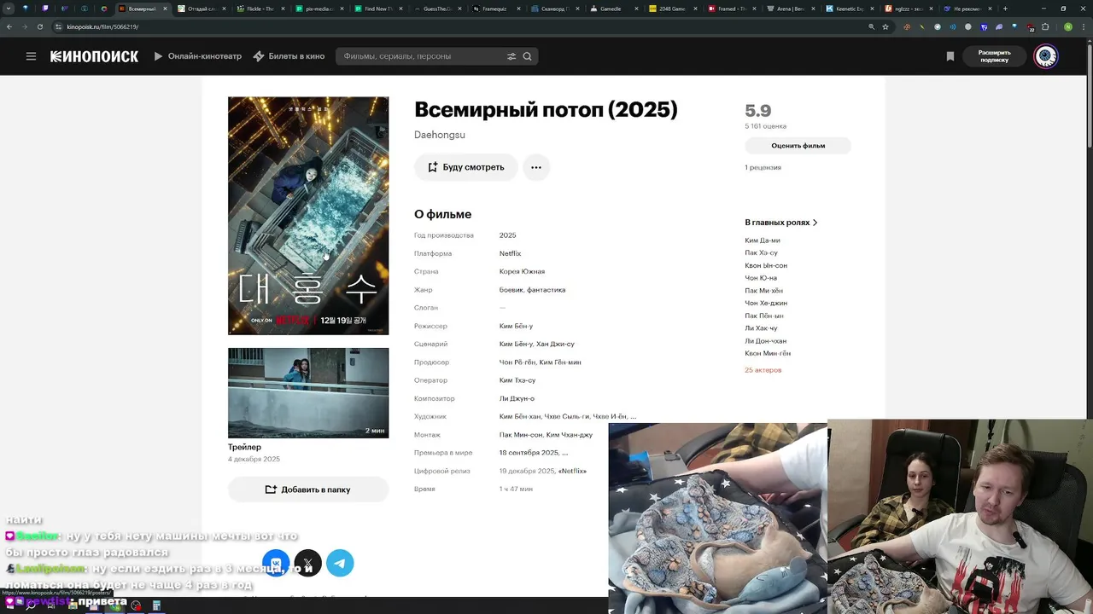This screenshot has height=614, width=1093.
Task: Bookmark this page with the star icon
Action: click(x=886, y=26)
